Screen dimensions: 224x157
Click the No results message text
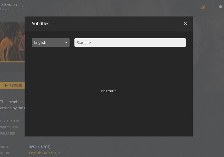109,91
